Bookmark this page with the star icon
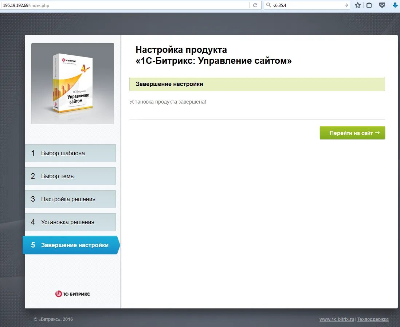This screenshot has height=327, width=400. (x=358, y=5)
